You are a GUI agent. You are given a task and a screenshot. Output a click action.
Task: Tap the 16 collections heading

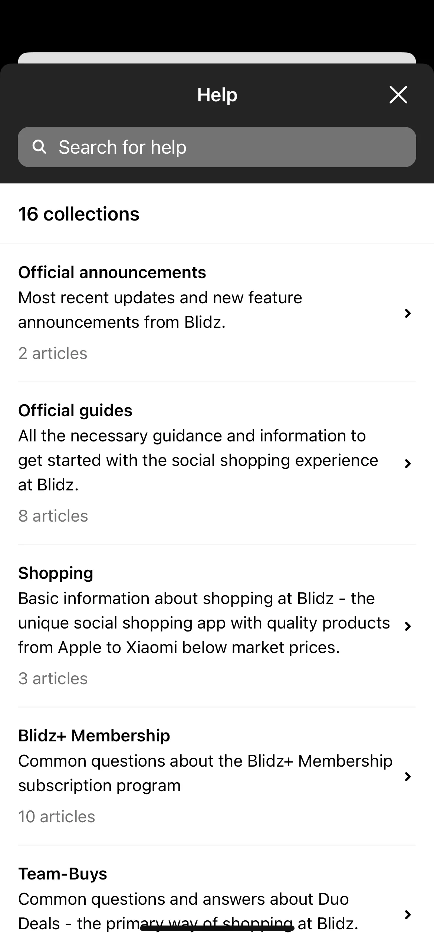click(79, 214)
